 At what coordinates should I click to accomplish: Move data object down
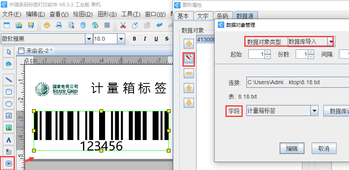tap(189, 103)
